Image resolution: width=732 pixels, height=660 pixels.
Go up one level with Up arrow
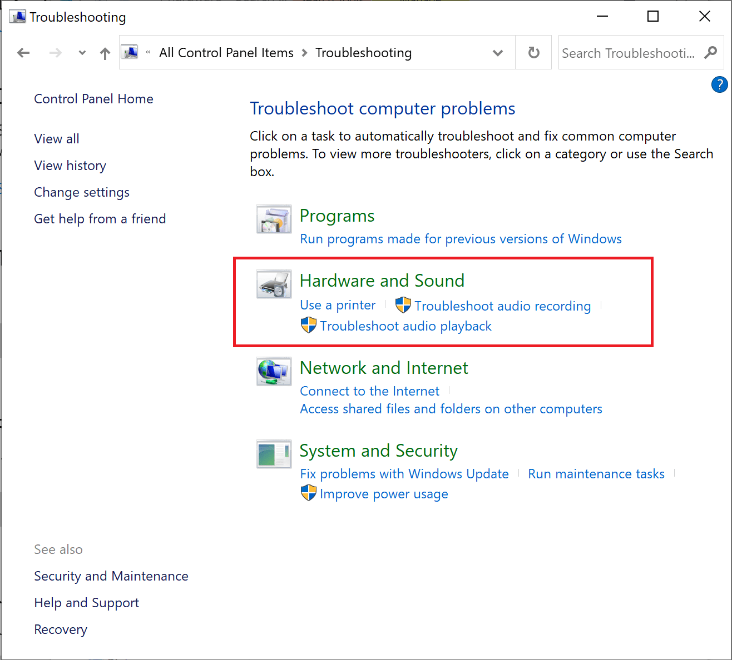point(105,53)
